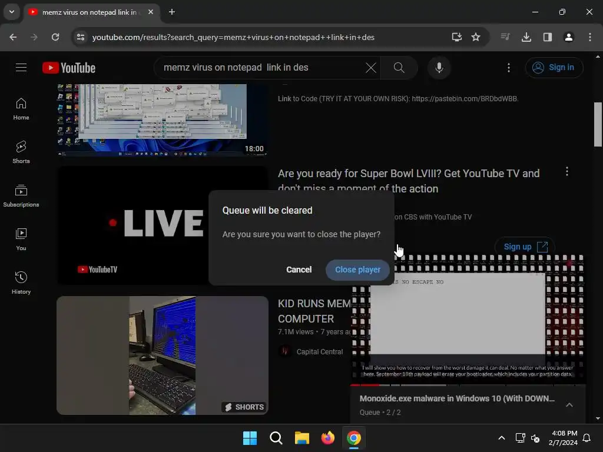Screen dimensions: 603x452
Task: Seek on the miniplayer progress bar
Action: [468, 385]
